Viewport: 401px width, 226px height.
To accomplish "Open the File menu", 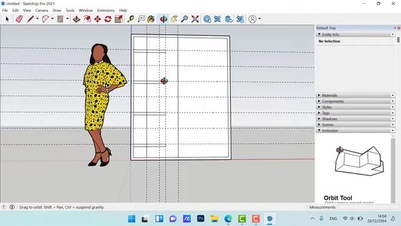I will [x=5, y=11].
